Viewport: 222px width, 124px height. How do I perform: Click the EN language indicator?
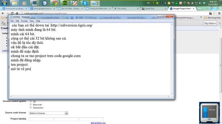point(148,3)
